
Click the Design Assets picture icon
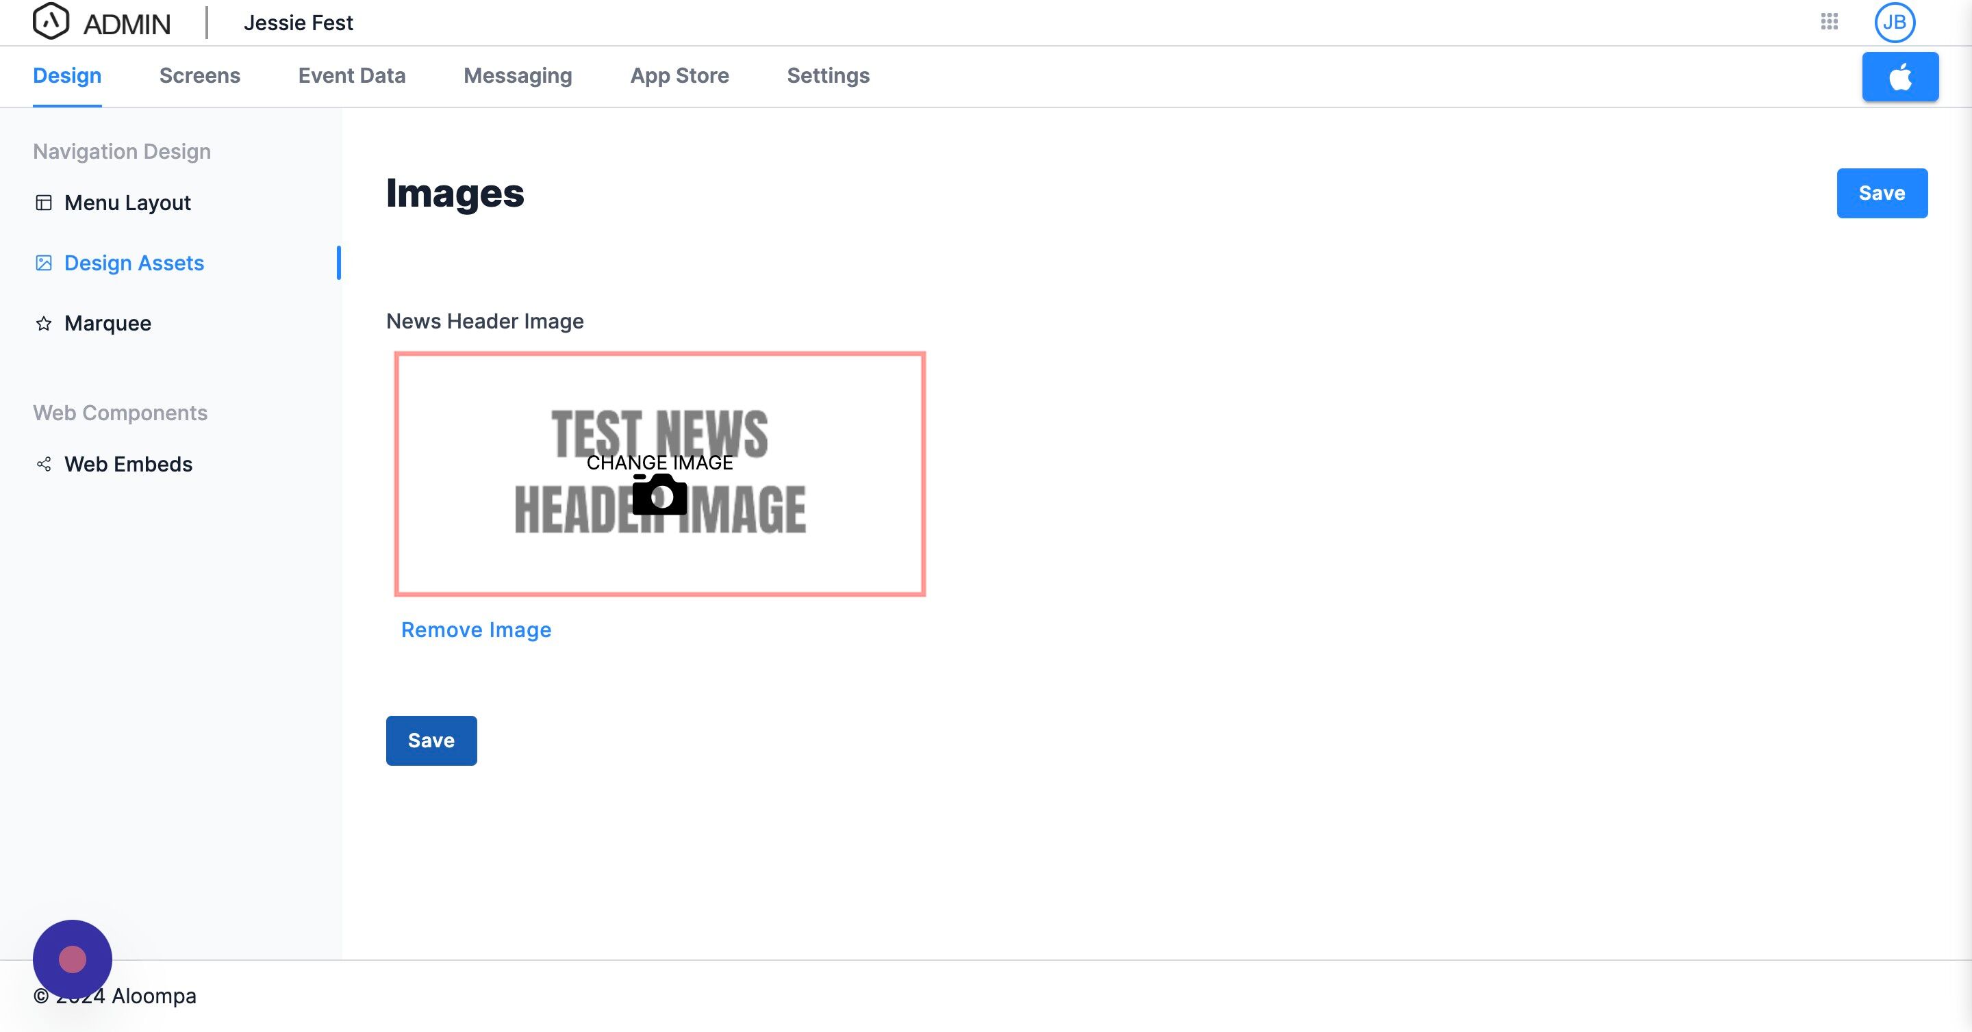44,263
